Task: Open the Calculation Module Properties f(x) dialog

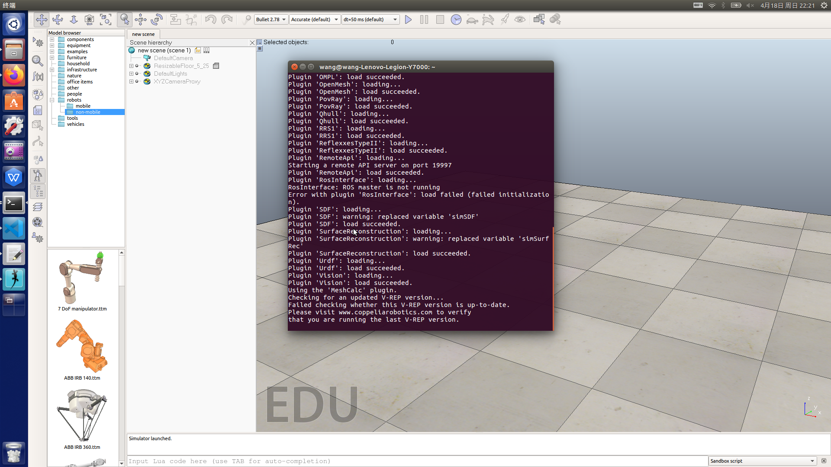Action: pyautogui.click(x=38, y=76)
